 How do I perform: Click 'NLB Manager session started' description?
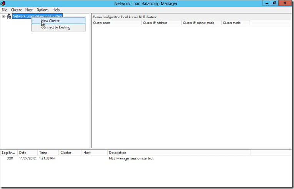click(x=131, y=158)
